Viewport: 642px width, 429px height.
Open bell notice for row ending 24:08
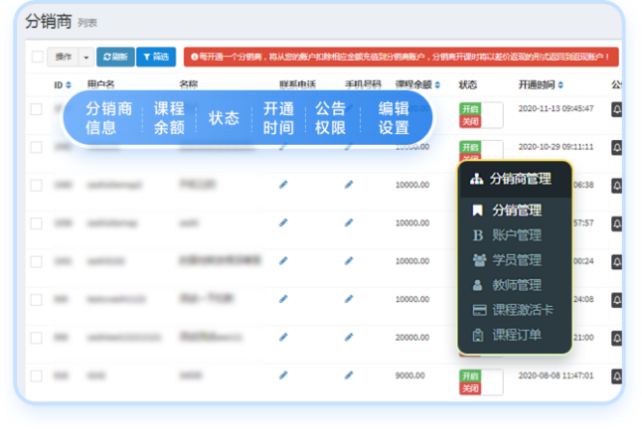[616, 300]
